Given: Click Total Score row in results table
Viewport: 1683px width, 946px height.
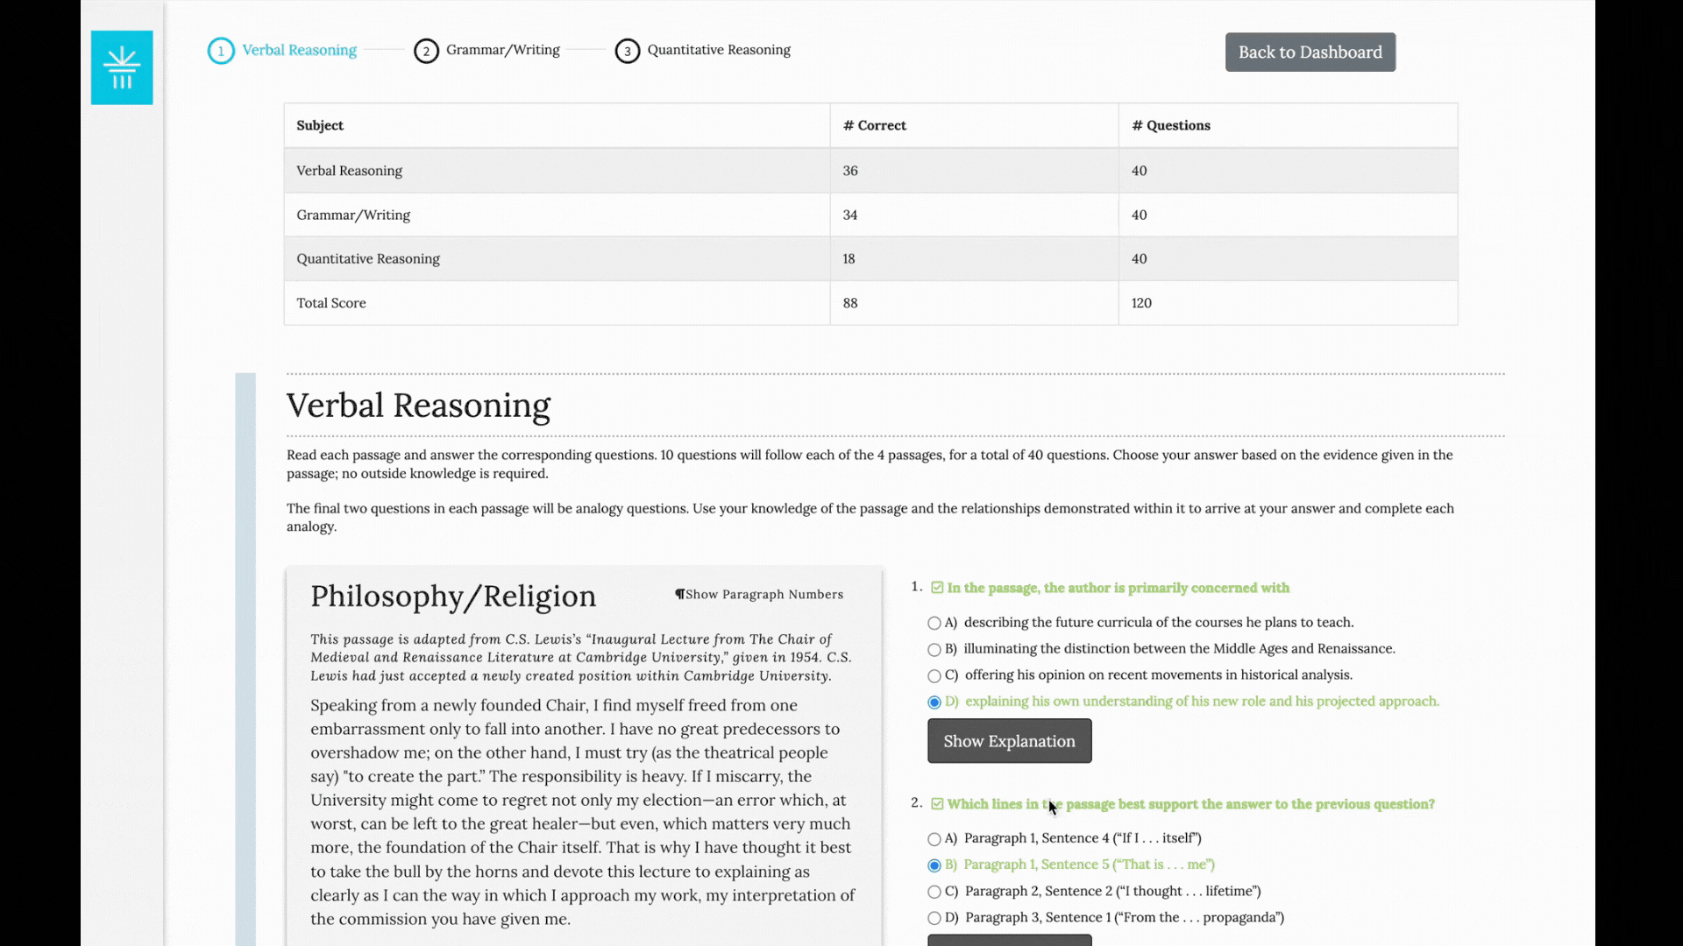Looking at the screenshot, I should click(x=870, y=301).
